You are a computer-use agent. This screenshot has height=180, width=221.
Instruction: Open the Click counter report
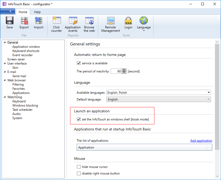[x=57, y=24]
